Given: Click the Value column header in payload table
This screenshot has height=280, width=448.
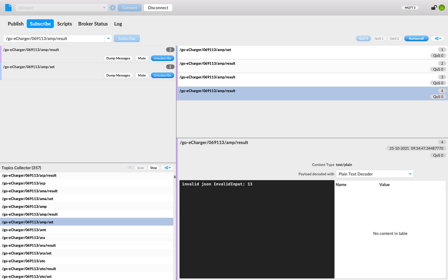Looking at the screenshot, I should [x=385, y=184].
